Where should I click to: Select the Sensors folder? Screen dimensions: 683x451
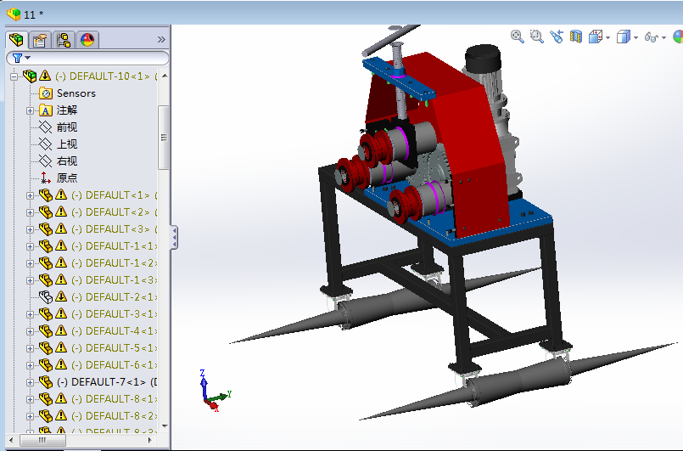76,93
